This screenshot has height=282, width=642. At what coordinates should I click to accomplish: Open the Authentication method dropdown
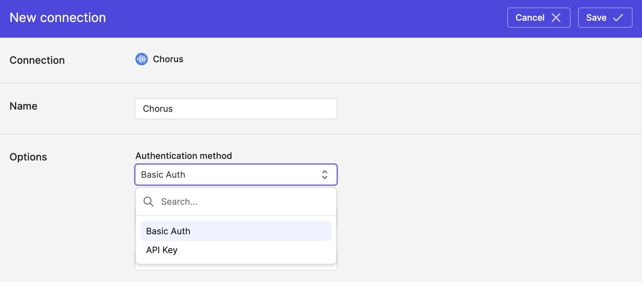236,175
